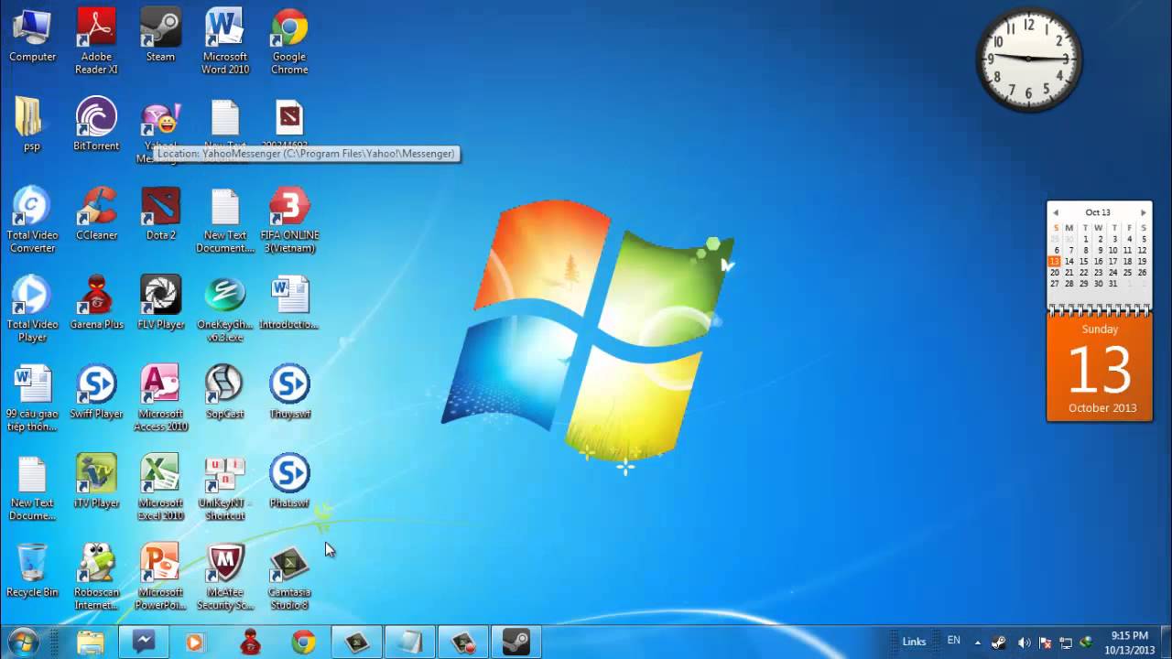Click the Show Desktop button
The height and width of the screenshot is (659, 1172).
[1166, 643]
